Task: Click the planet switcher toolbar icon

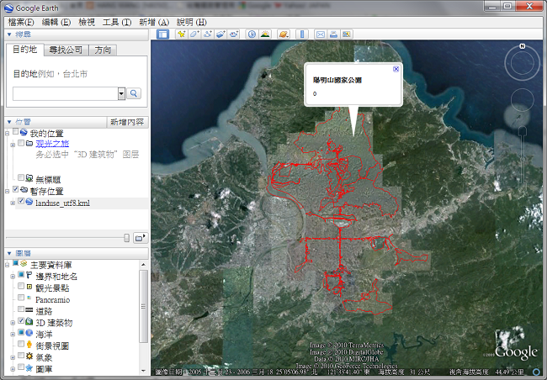Action: point(284,34)
